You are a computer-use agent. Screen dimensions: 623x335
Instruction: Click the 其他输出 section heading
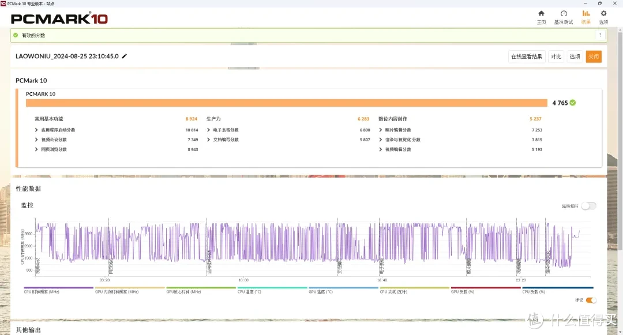(x=28, y=330)
